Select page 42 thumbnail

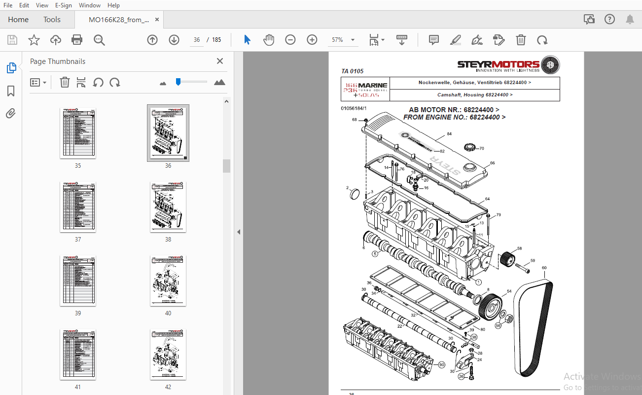point(168,354)
